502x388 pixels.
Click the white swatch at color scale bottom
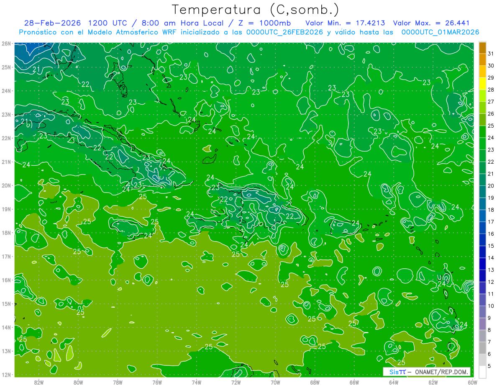482,372
